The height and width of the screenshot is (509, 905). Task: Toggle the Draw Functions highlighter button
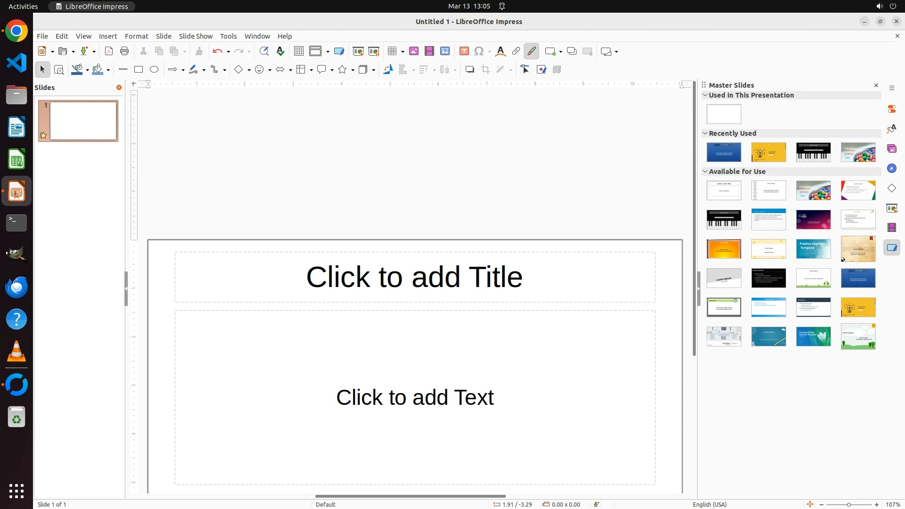point(532,51)
